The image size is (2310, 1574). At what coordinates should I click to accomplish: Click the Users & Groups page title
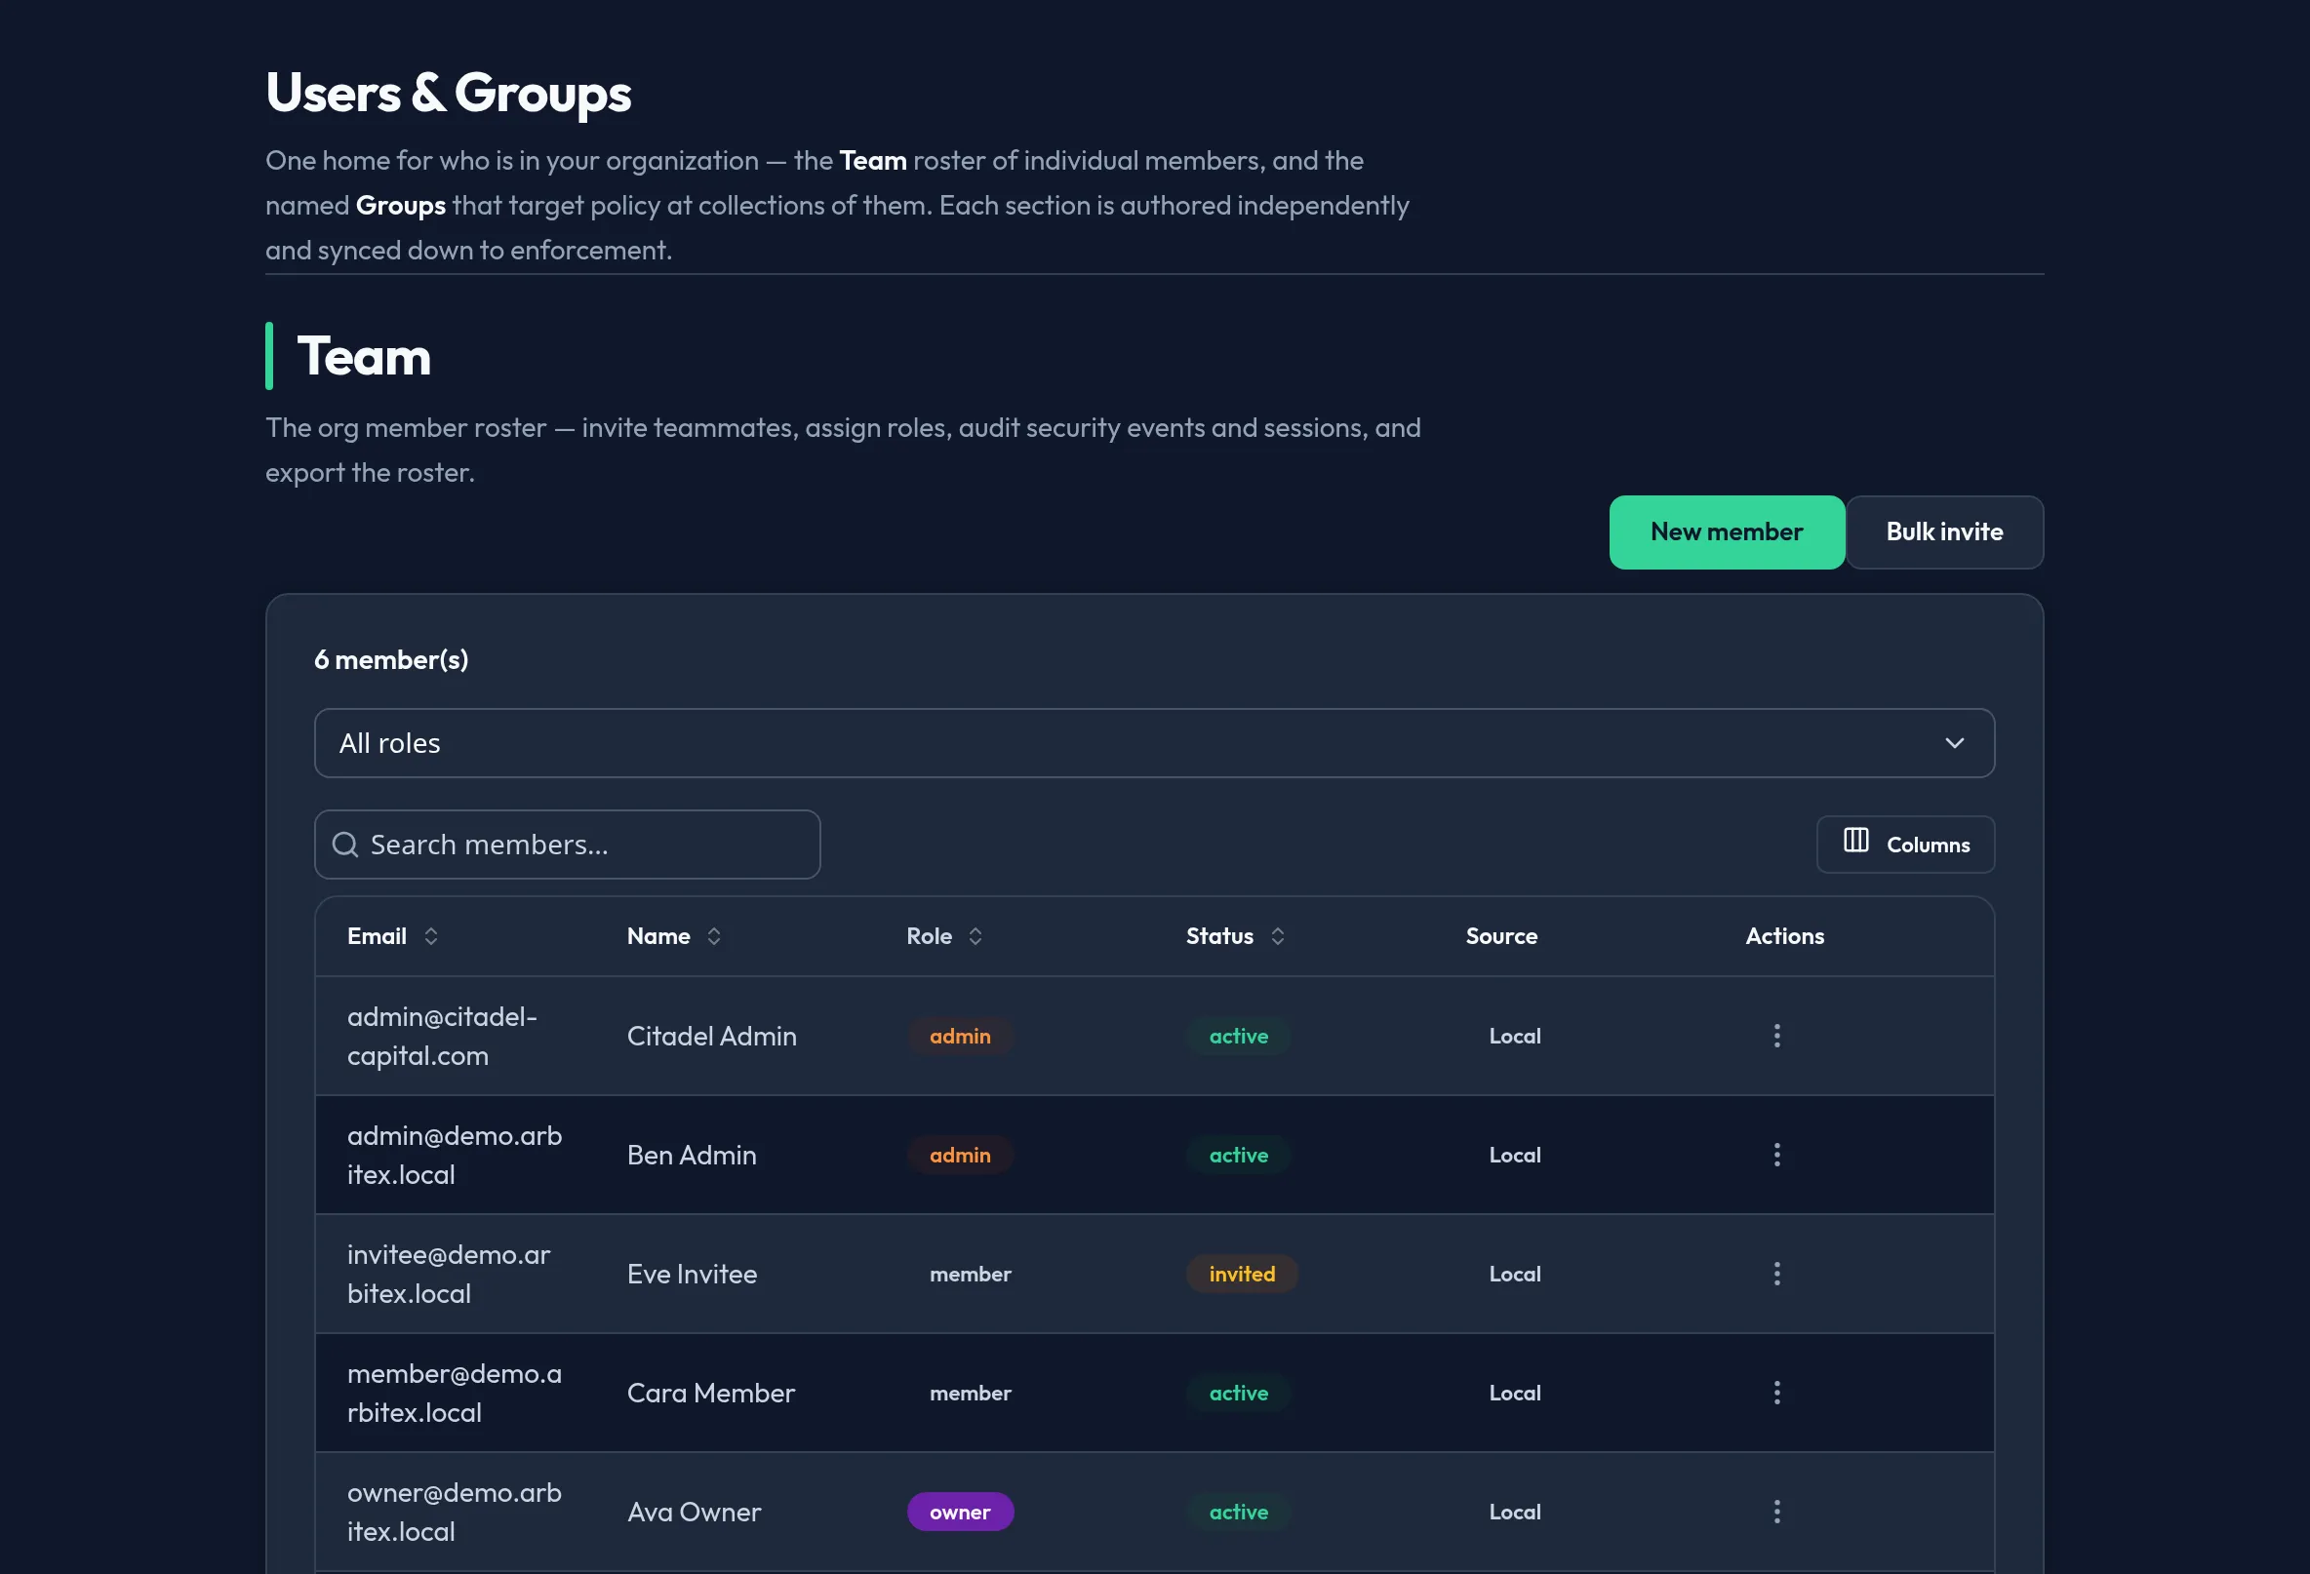449,94
